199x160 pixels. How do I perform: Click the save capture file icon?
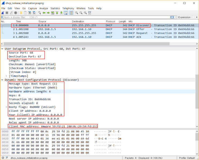pyautogui.click(x=25, y=13)
